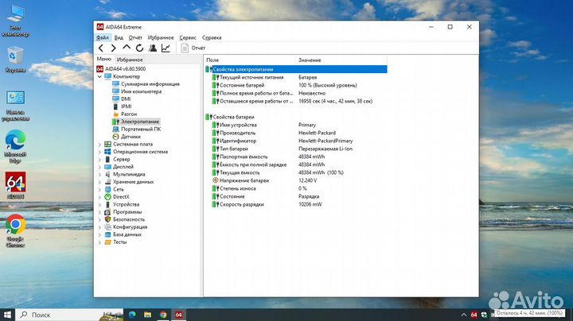Select Свойства электропитания header row
The height and width of the screenshot is (321, 573).
296,69
